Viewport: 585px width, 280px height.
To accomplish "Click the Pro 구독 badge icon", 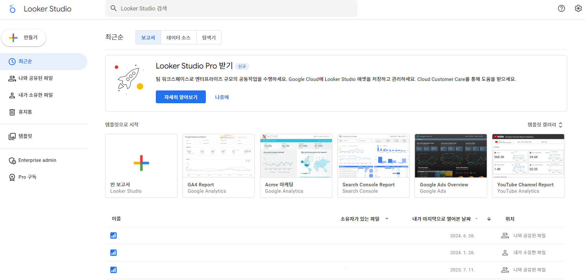I will pos(12,177).
